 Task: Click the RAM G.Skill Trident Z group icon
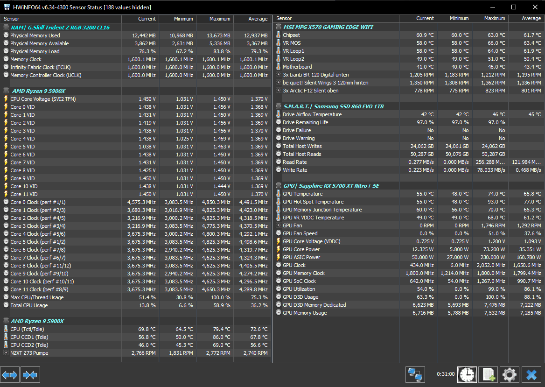6,28
